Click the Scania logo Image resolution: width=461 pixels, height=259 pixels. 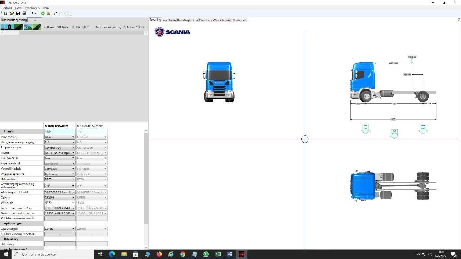point(172,32)
